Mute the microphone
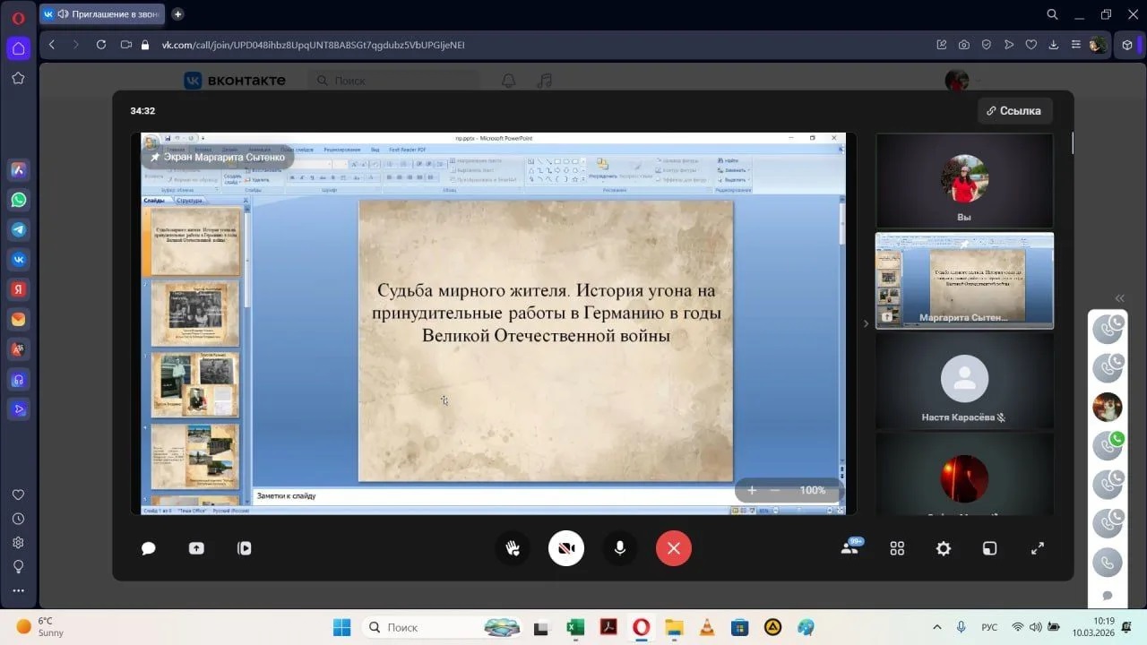Viewport: 1147px width, 645px height. coord(619,548)
